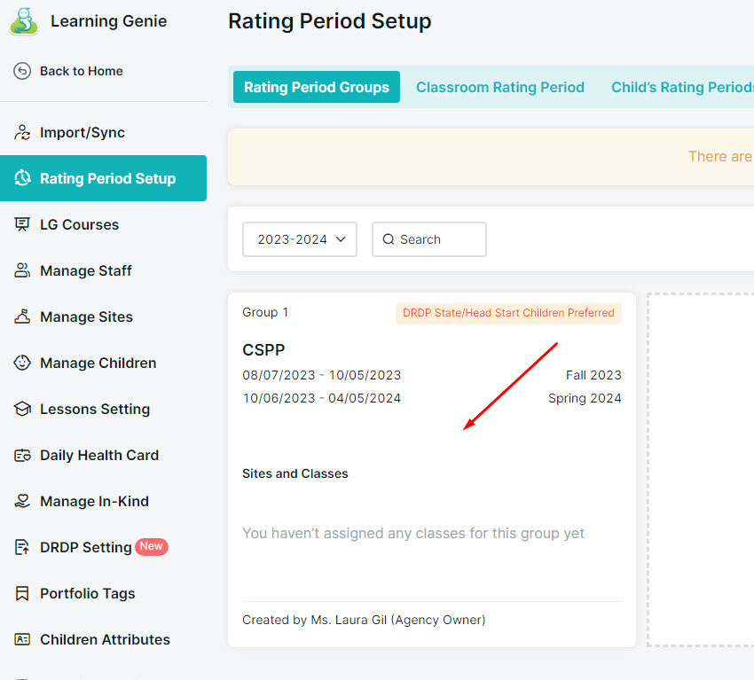Select the Rating Period Groups tab
The image size is (754, 680).
[x=317, y=87]
